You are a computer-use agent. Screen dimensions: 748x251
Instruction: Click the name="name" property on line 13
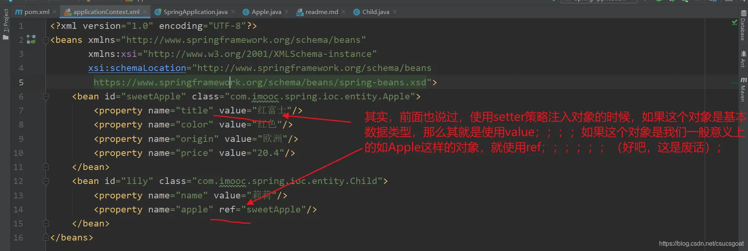pos(178,196)
